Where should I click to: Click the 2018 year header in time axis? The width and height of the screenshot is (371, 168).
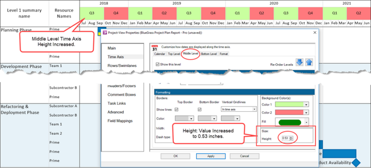pos(104,4)
